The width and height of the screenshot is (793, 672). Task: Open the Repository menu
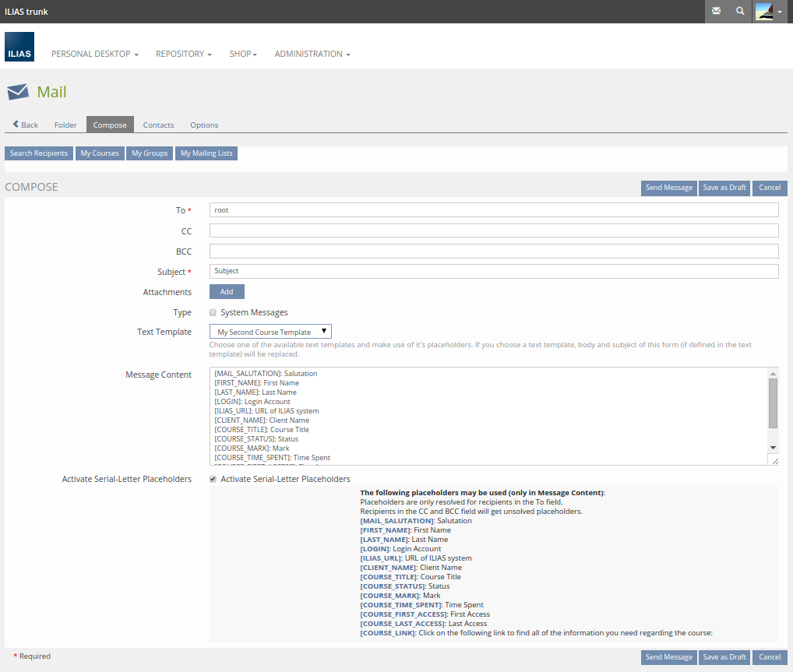(x=183, y=55)
